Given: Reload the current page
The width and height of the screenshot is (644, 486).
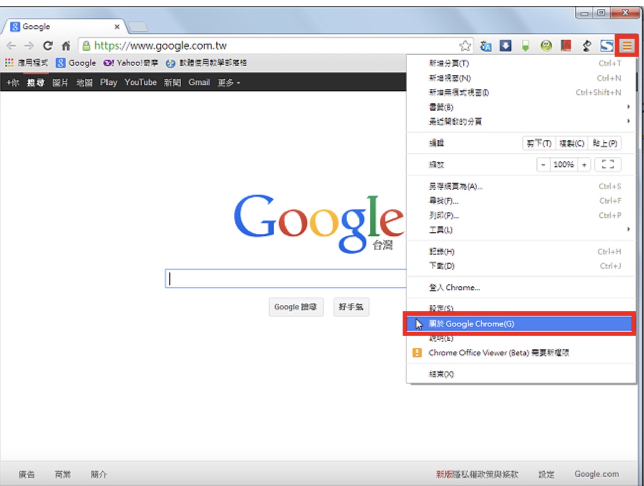Looking at the screenshot, I should click(x=48, y=46).
